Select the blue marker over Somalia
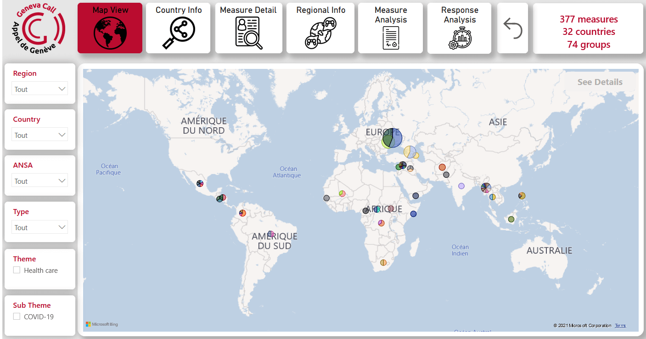Viewport: 646px width, 339px height. pos(413,214)
